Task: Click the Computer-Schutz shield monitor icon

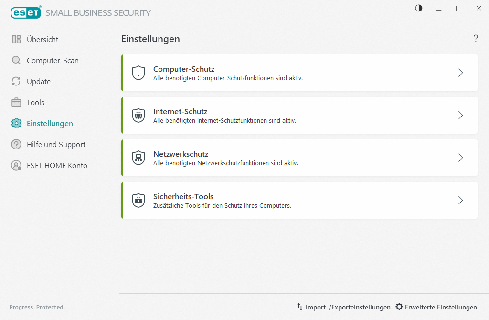Action: [138, 73]
